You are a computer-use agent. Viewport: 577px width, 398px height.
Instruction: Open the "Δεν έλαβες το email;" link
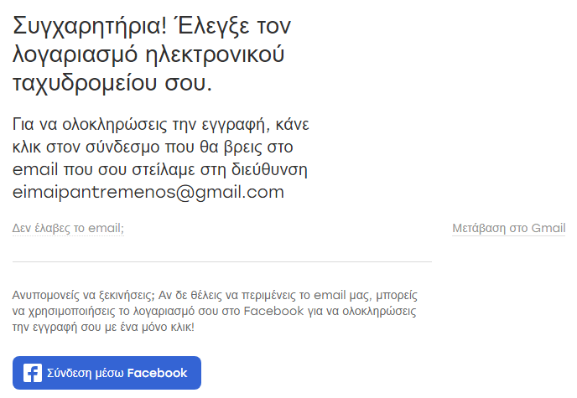[68, 228]
